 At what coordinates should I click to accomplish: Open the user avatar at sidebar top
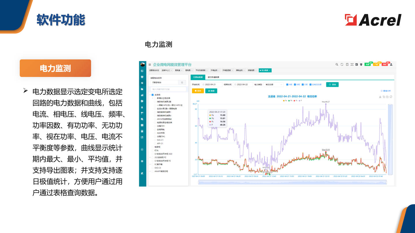(x=142, y=64)
